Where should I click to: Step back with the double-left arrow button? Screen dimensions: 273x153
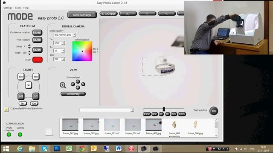pos(154,114)
